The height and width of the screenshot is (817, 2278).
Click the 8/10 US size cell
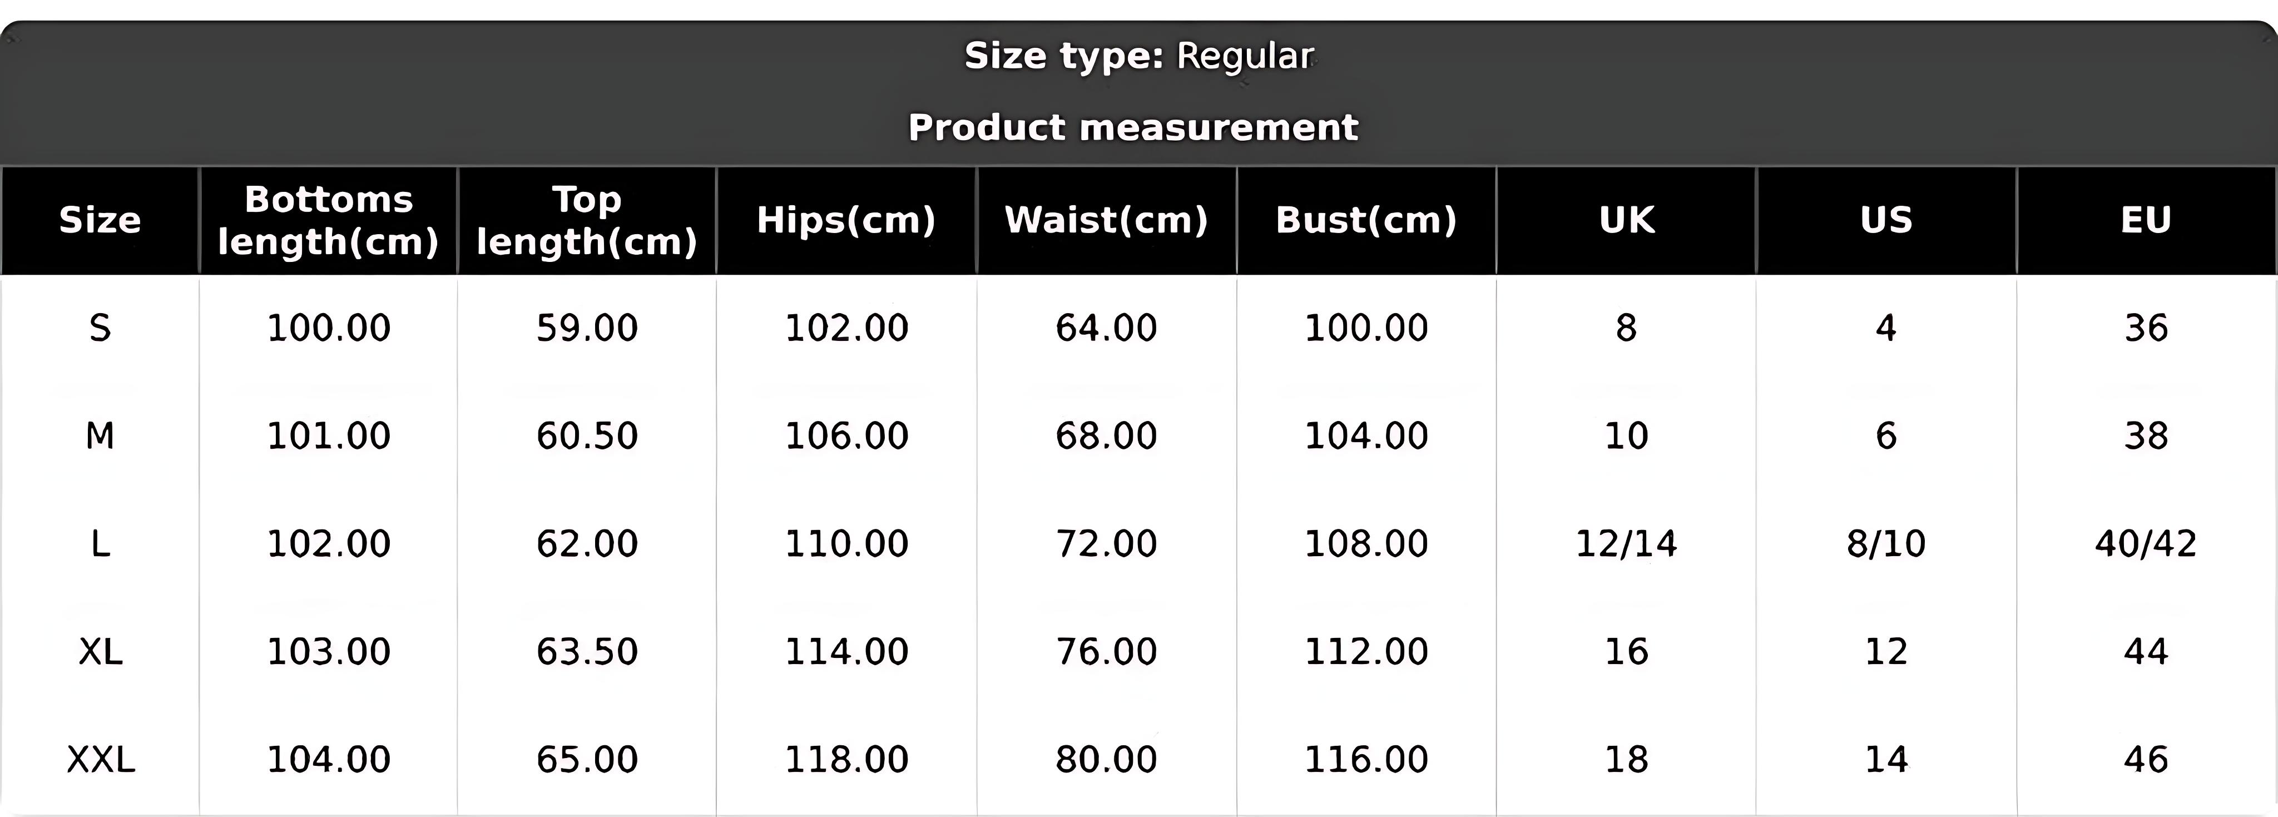point(1886,544)
